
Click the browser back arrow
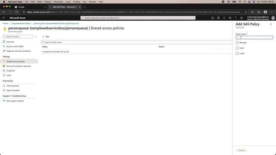4,12
